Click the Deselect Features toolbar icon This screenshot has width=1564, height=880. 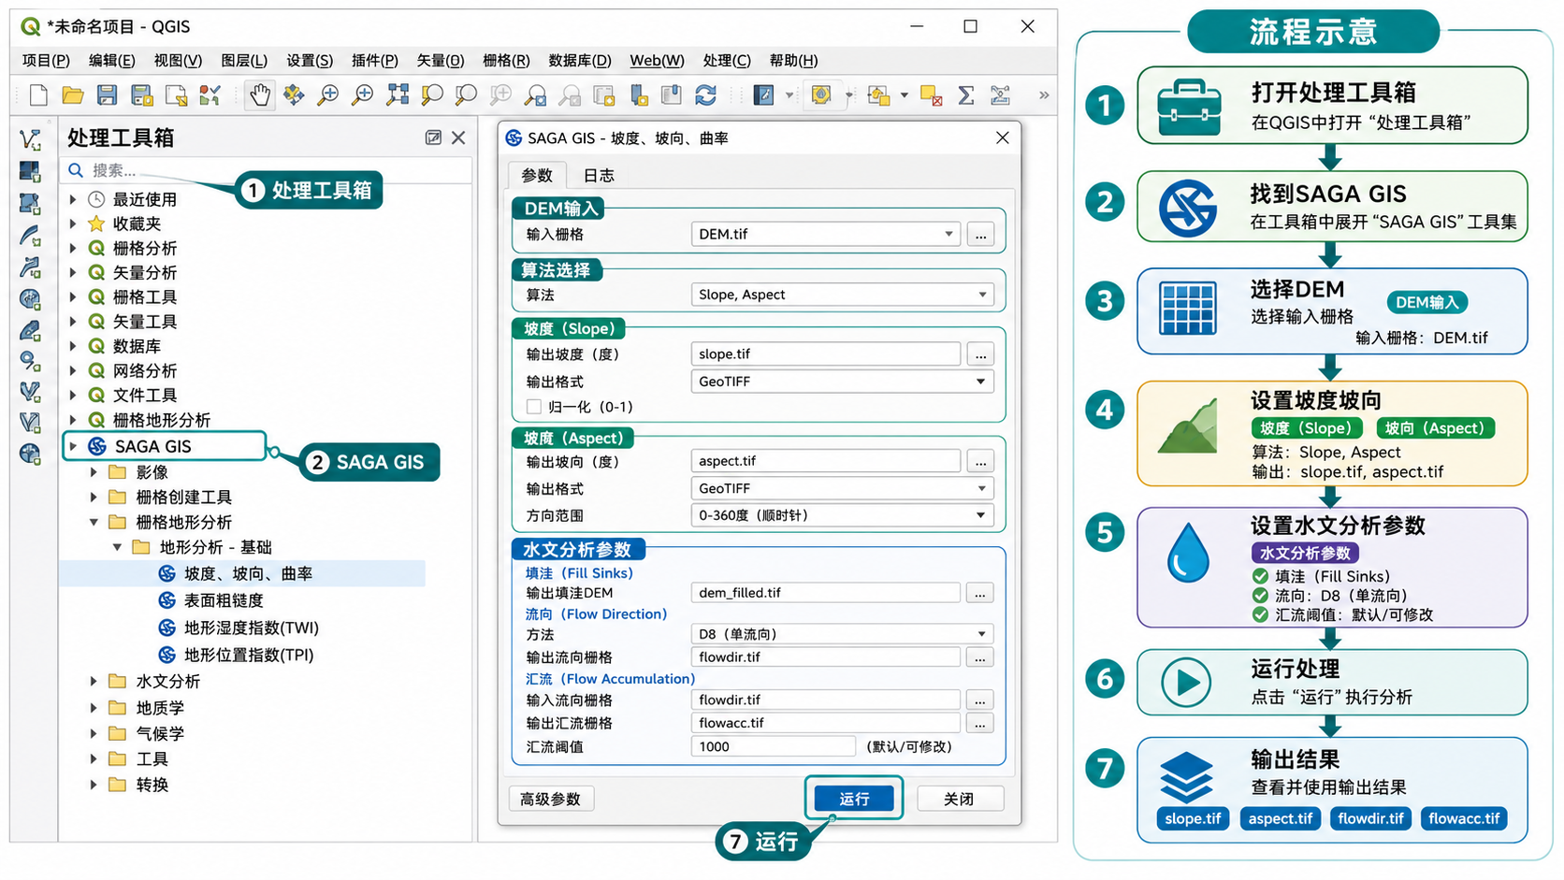tap(931, 94)
